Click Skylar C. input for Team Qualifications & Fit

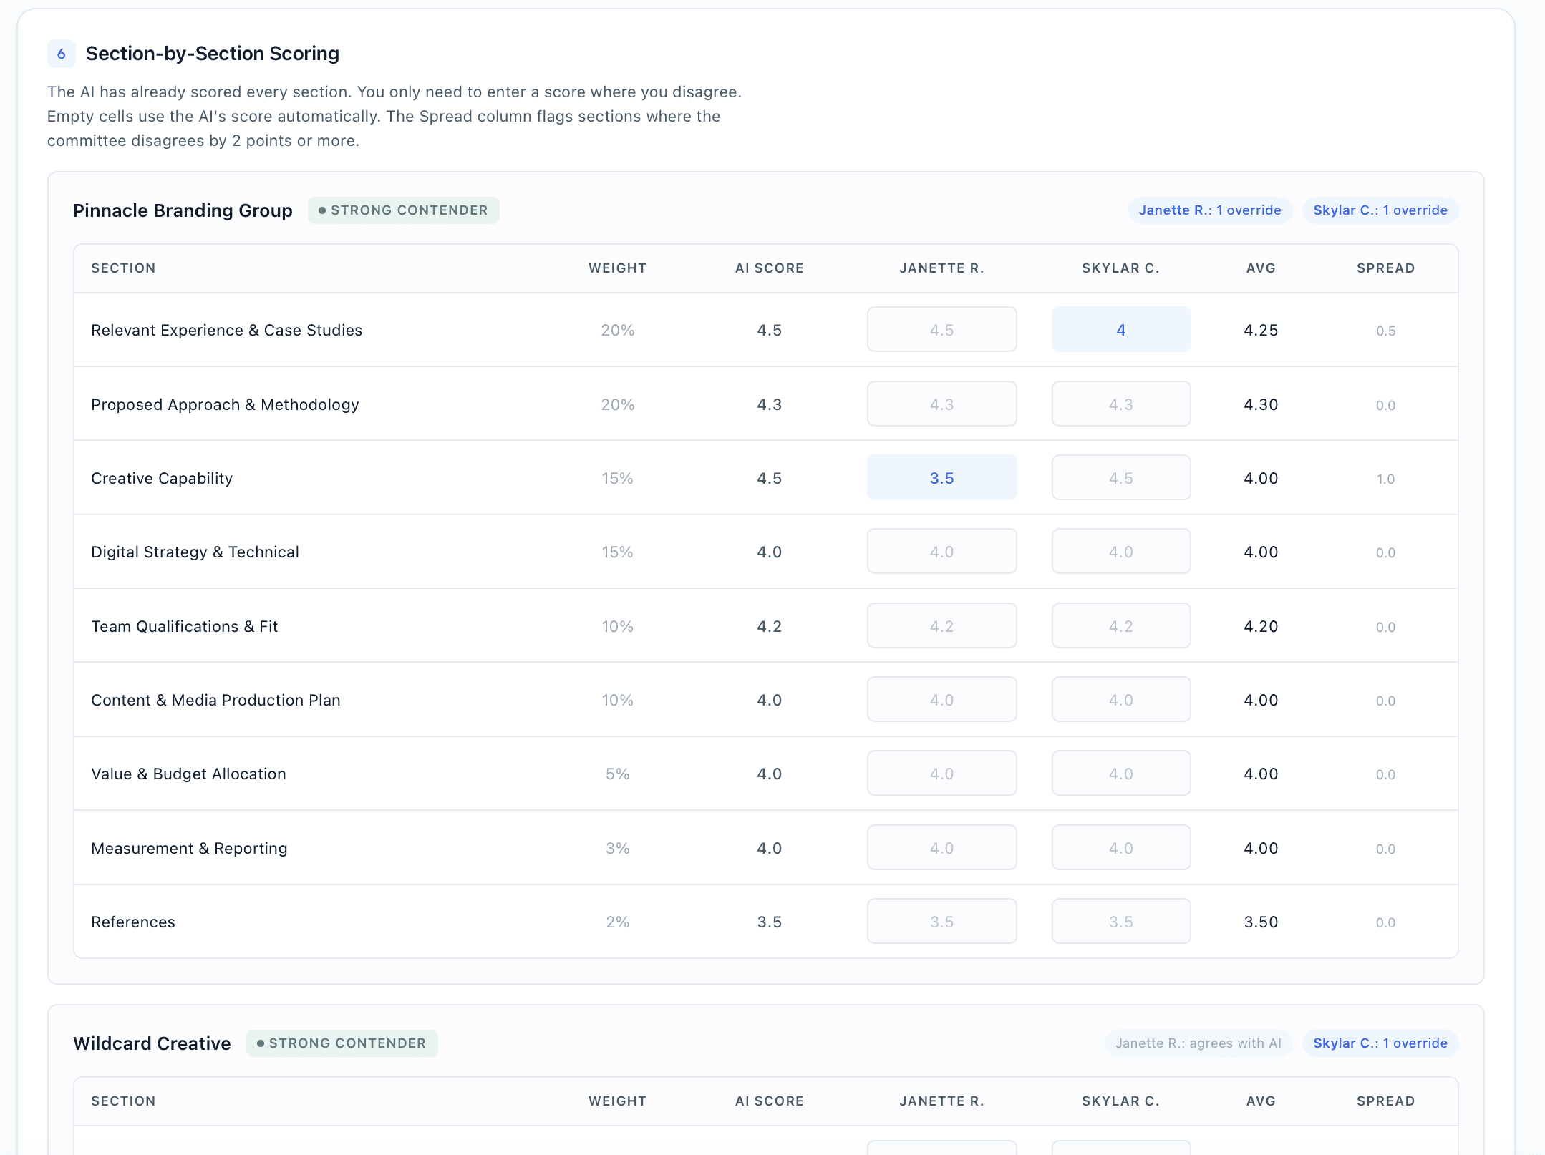[1121, 625]
